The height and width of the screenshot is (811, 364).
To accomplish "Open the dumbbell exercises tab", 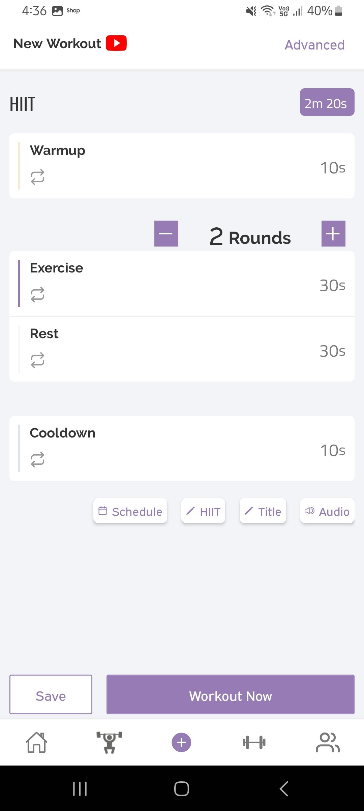I will 254,742.
